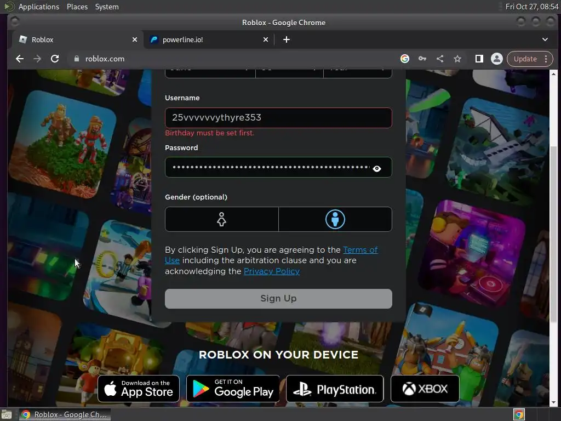The height and width of the screenshot is (421, 561).
Task: Click the Xbox badge
Action: [x=425, y=389]
